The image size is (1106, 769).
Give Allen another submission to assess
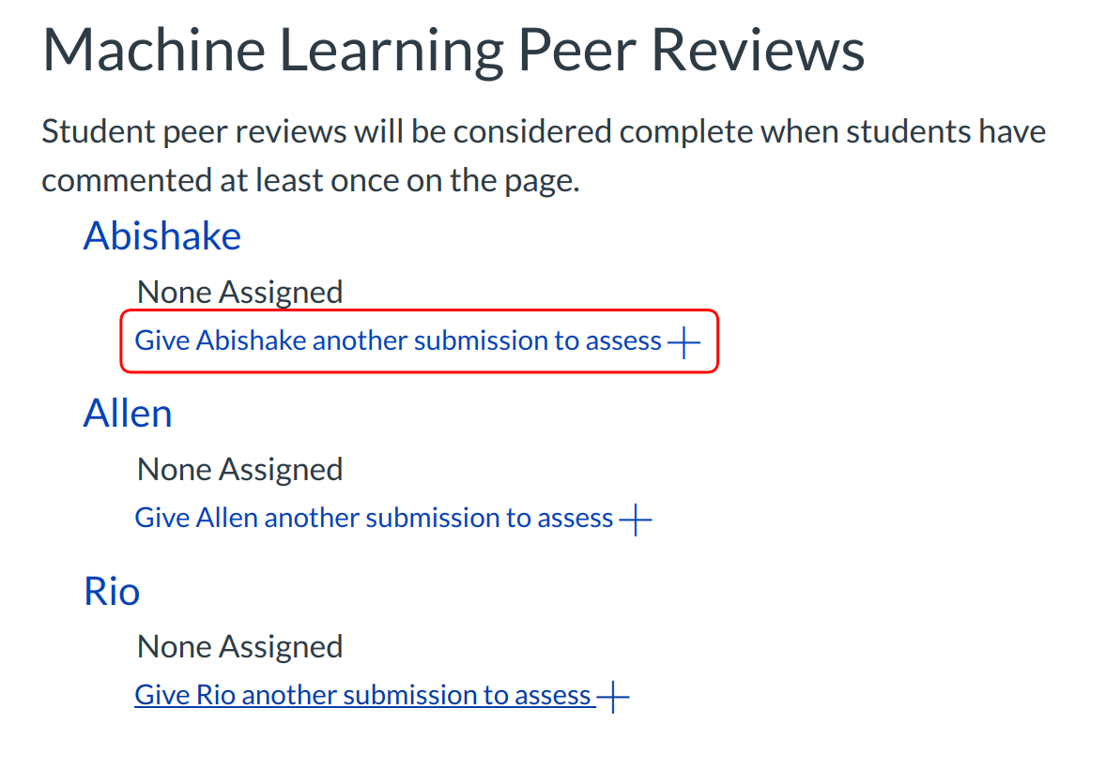(374, 518)
